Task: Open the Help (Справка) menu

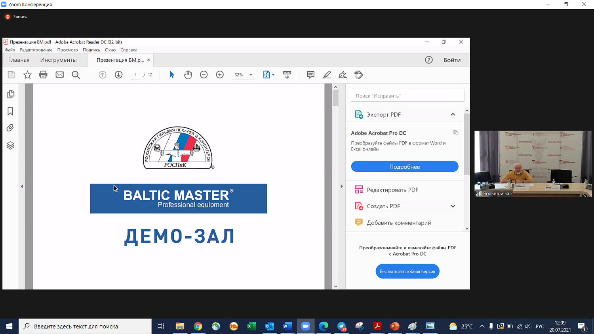Action: 129,50
